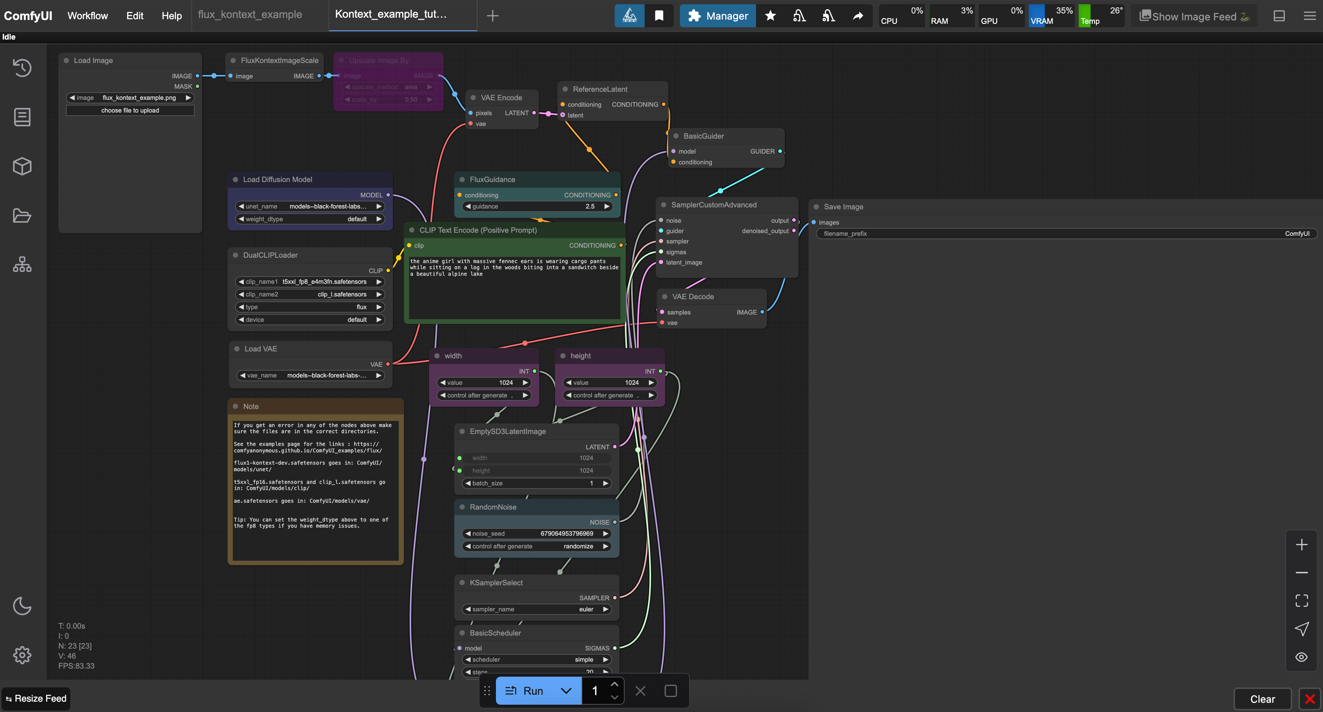Image resolution: width=1323 pixels, height=712 pixels.
Task: Click the first cleanup icon after the star
Action: click(799, 16)
